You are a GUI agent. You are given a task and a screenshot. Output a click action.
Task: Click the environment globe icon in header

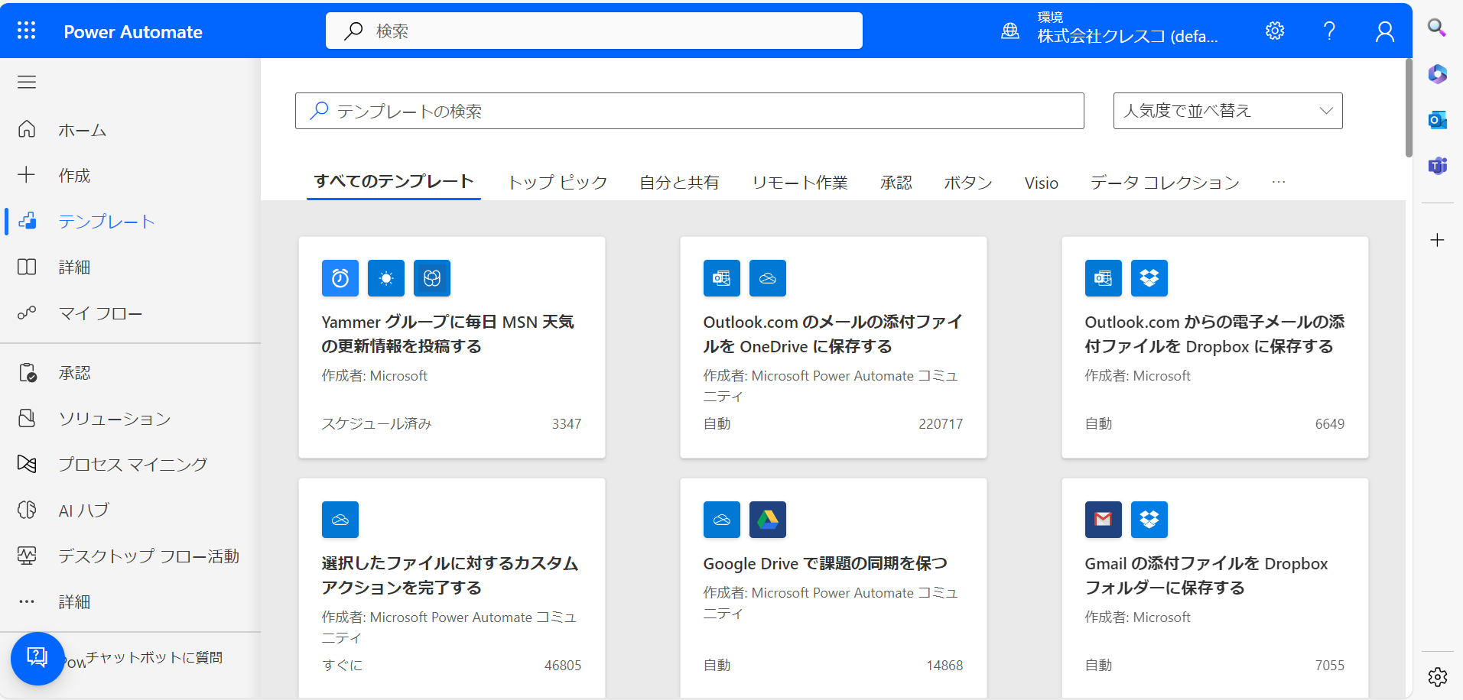pos(1010,31)
